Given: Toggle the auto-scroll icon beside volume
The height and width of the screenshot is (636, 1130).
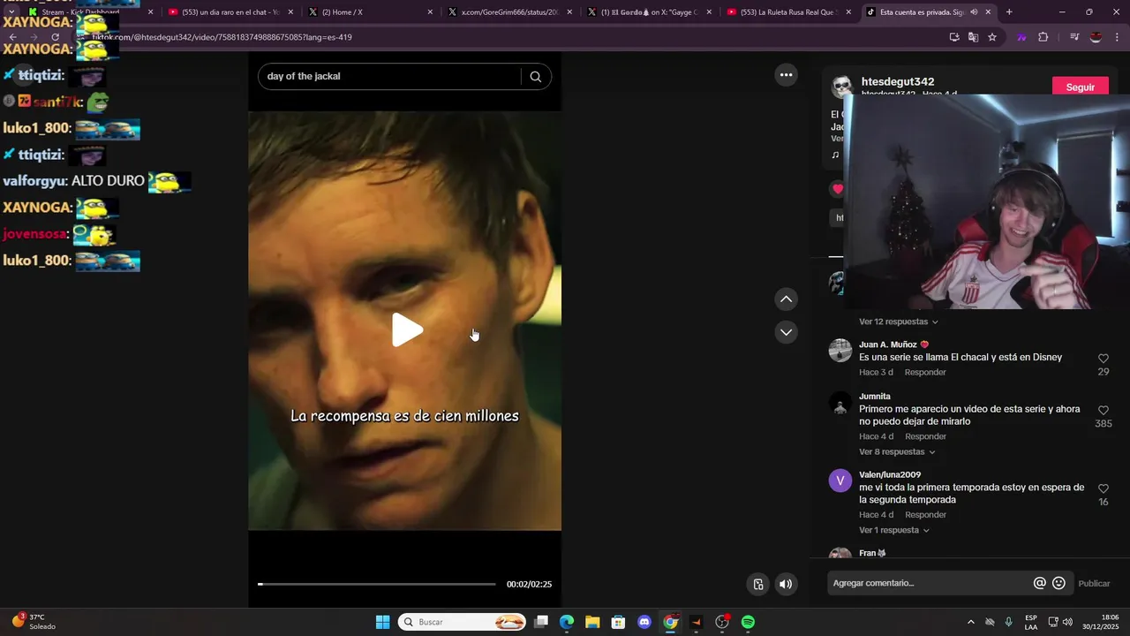Looking at the screenshot, I should coord(758,584).
